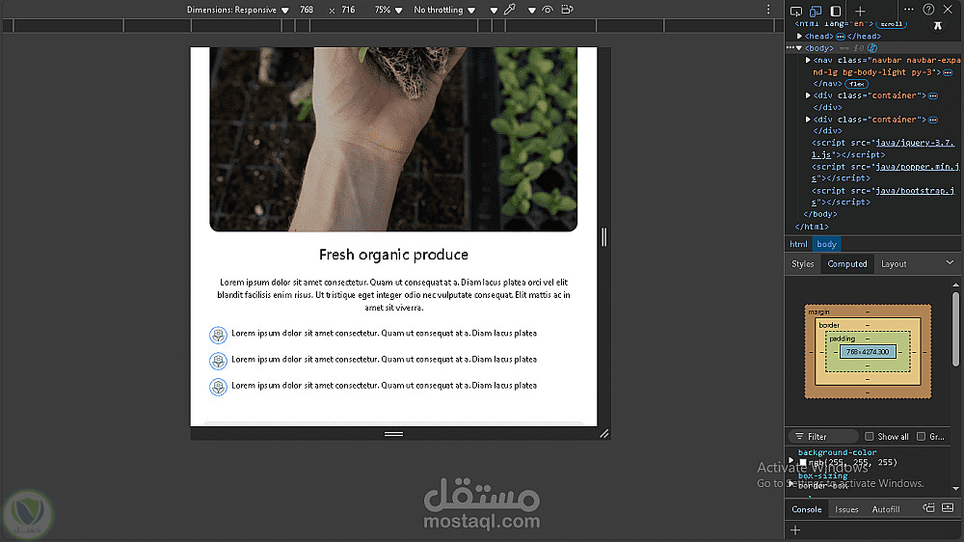Click the scroll badge on html tag
Image resolution: width=964 pixels, height=542 pixels.
[891, 24]
